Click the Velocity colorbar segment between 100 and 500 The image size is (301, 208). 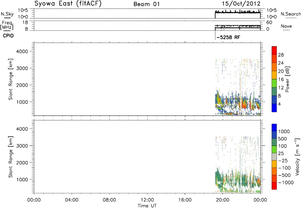click(274, 142)
